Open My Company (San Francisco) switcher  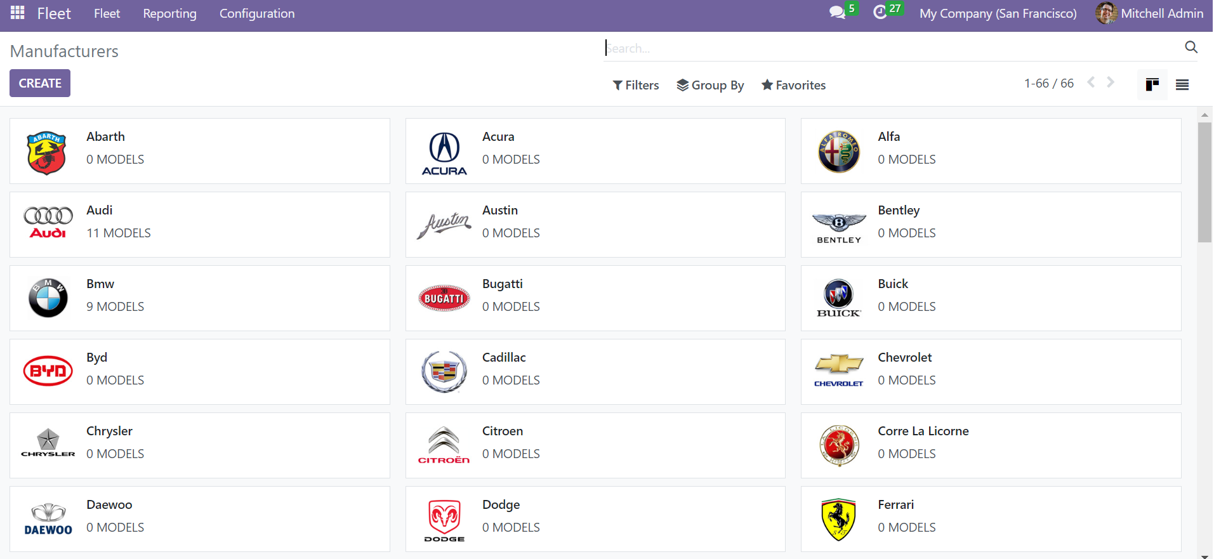click(998, 13)
